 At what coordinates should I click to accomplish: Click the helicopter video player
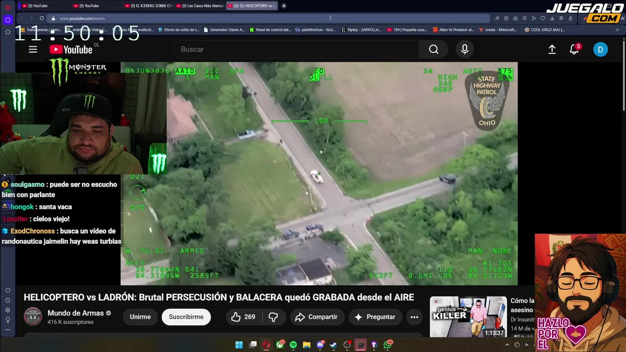[319, 174]
